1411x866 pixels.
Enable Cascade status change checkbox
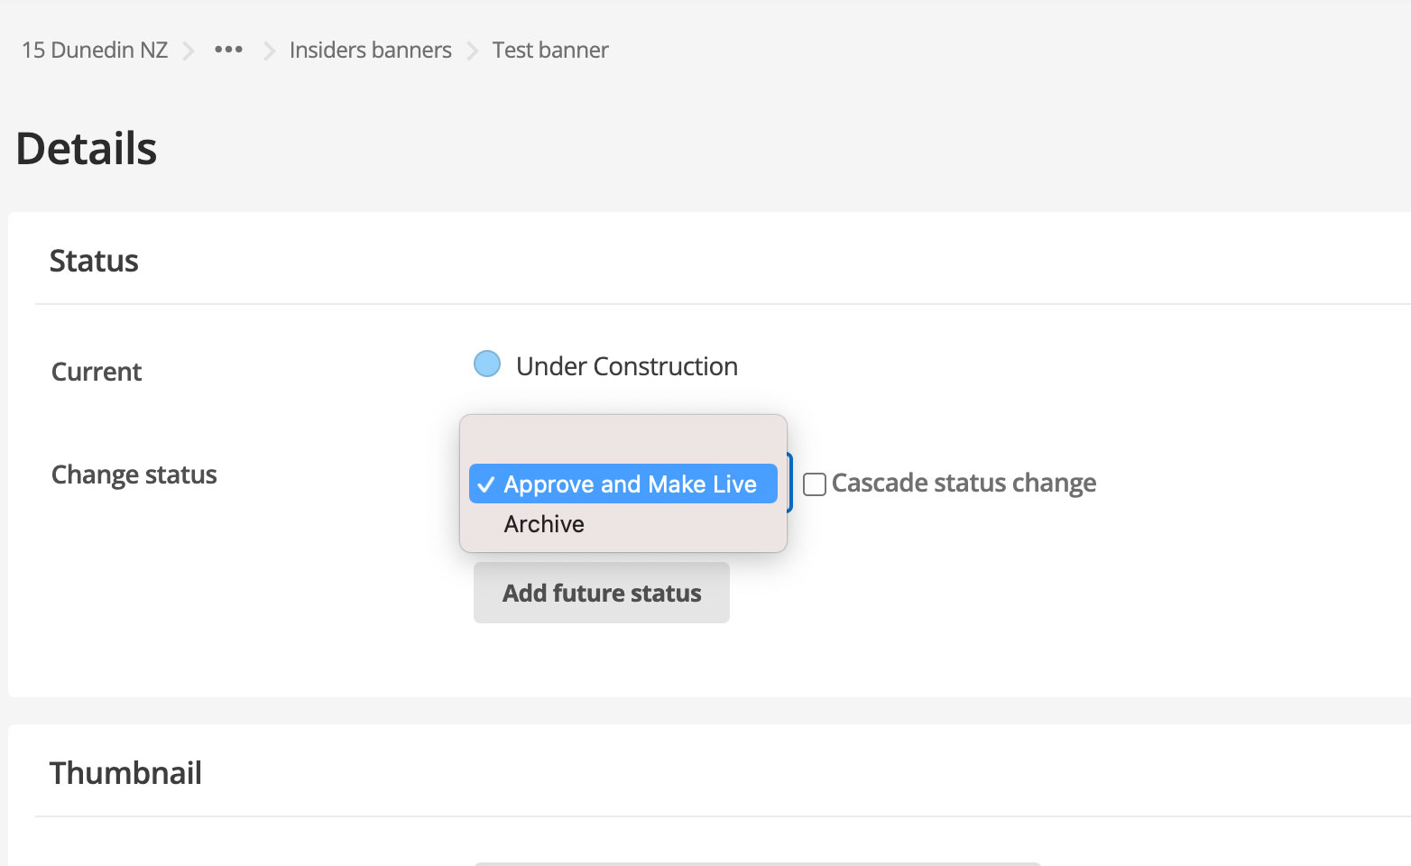coord(815,484)
